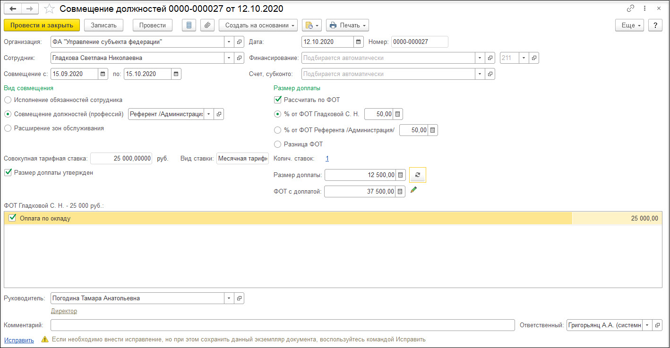Click the Совокупная тарифная ставка field
The image size is (670, 348).
121,159
